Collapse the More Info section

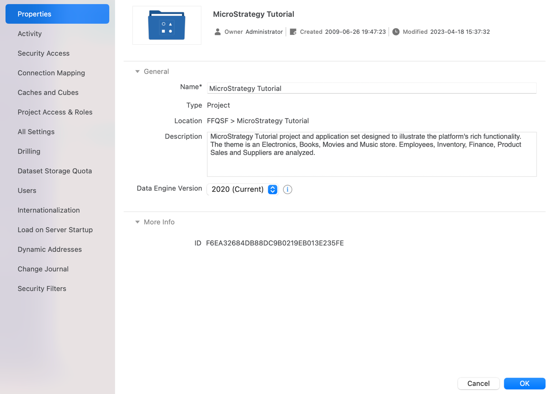[x=137, y=222]
